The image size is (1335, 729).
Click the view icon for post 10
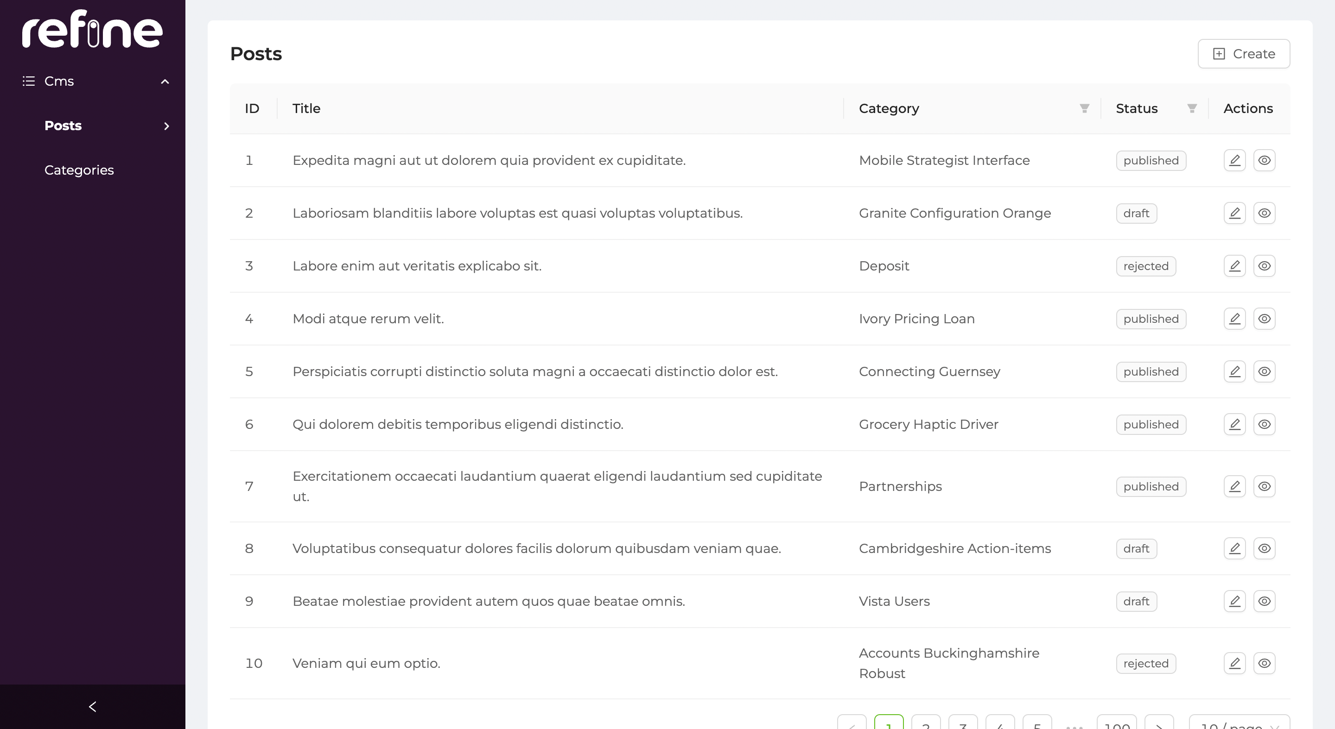click(x=1264, y=663)
